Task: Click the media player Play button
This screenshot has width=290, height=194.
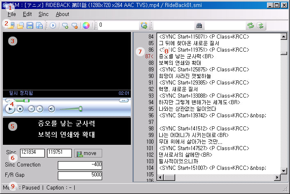Action: [x=10, y=109]
